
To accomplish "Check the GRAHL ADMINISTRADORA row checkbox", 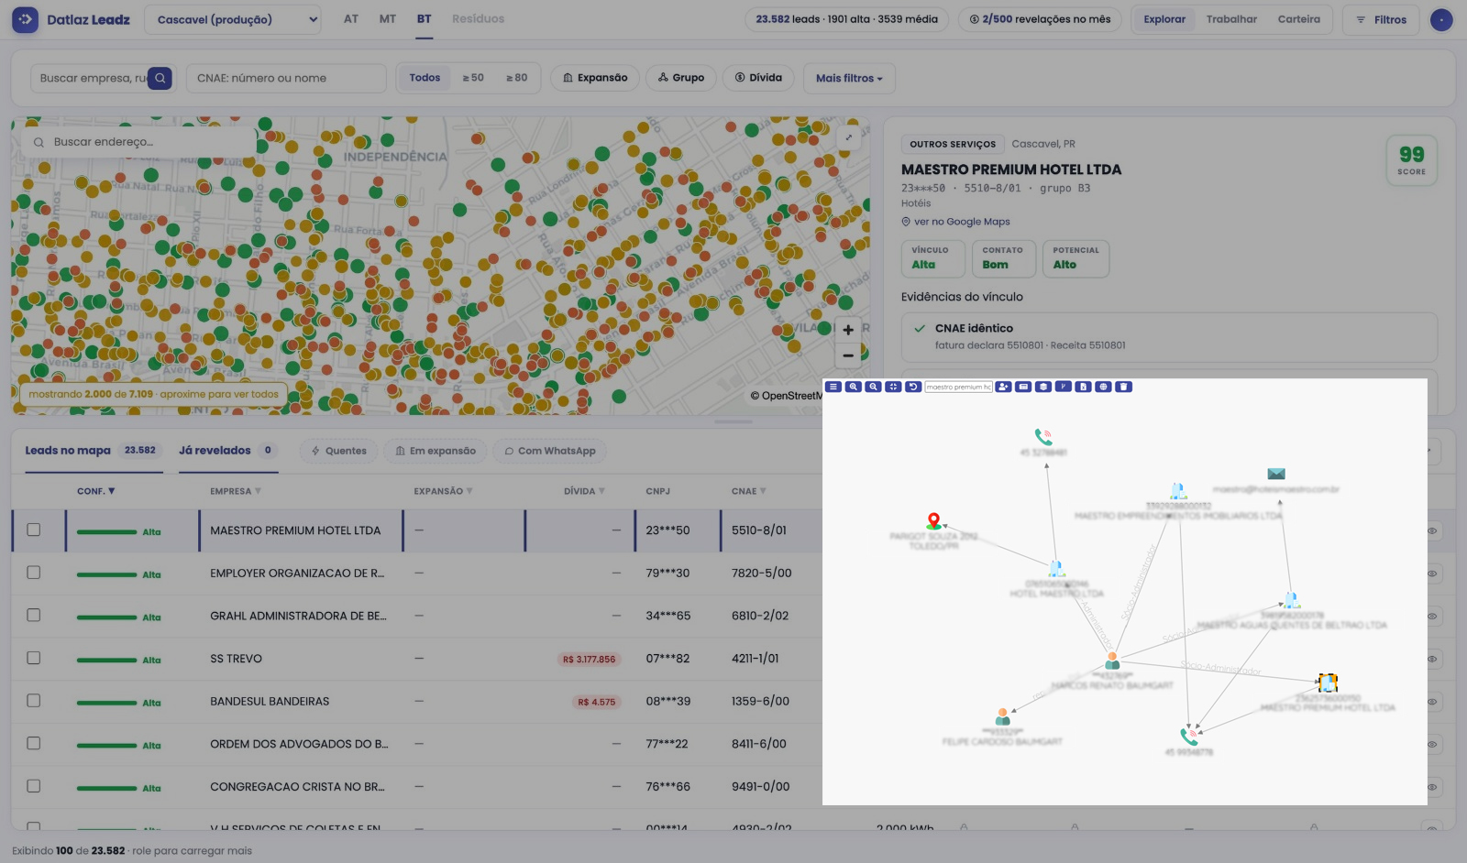I will [34, 615].
